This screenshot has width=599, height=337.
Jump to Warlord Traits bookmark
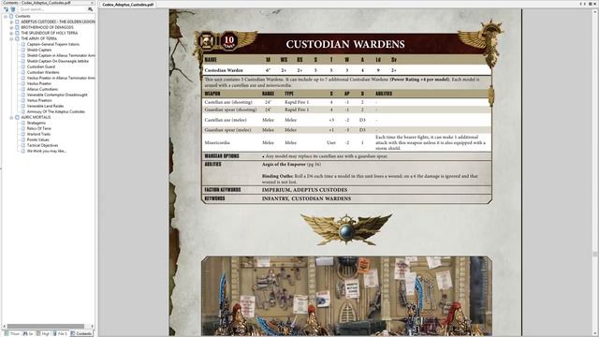[38, 134]
